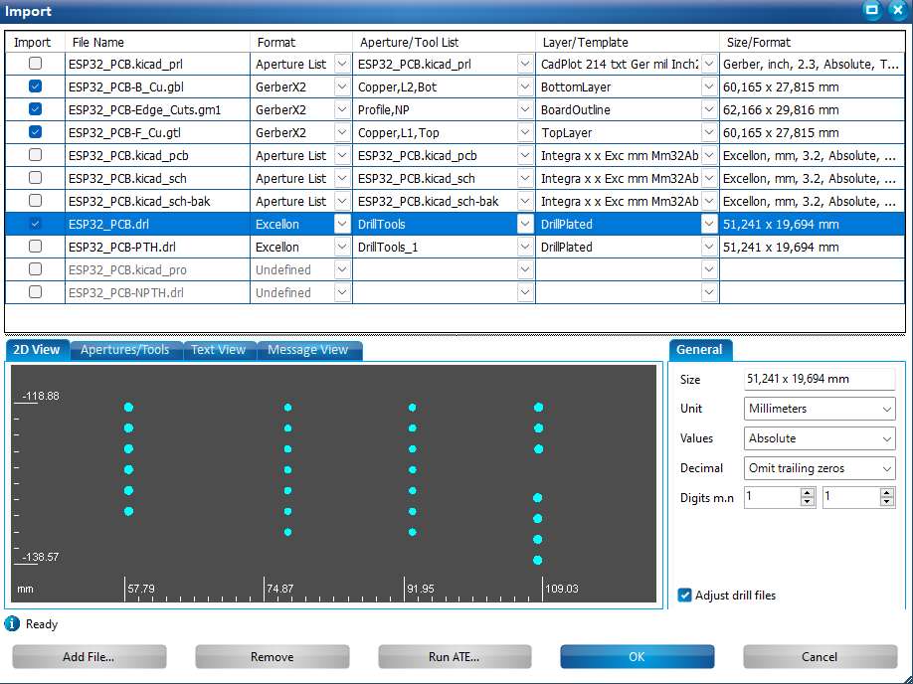Click the Cancel button

[820, 656]
